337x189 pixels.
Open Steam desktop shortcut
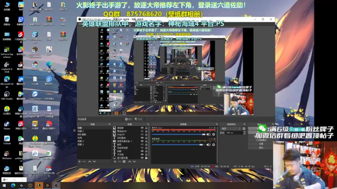pos(7,125)
